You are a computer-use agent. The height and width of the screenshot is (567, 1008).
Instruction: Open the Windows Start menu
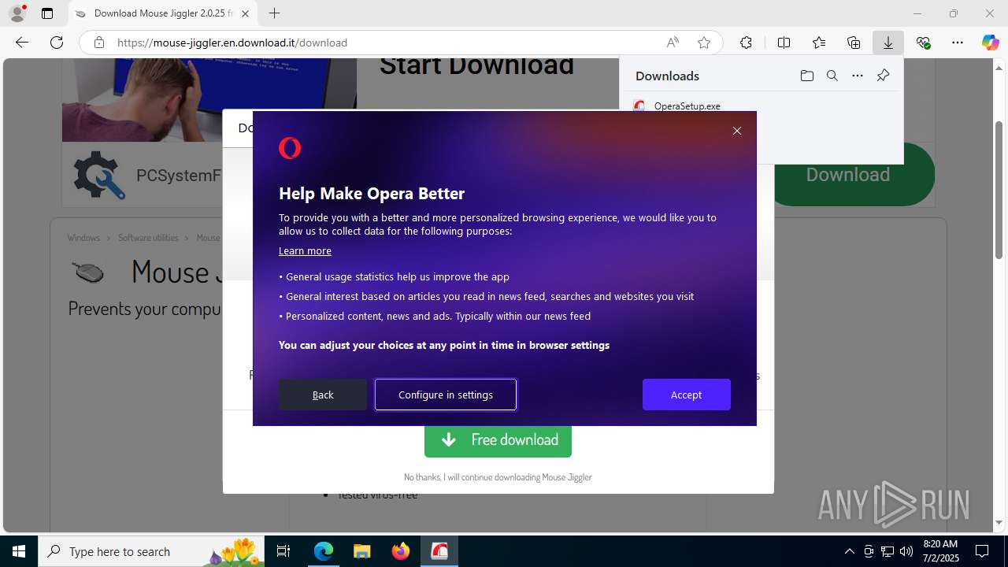(x=19, y=551)
